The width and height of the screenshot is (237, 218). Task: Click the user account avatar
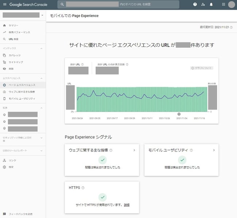tap(232, 4)
